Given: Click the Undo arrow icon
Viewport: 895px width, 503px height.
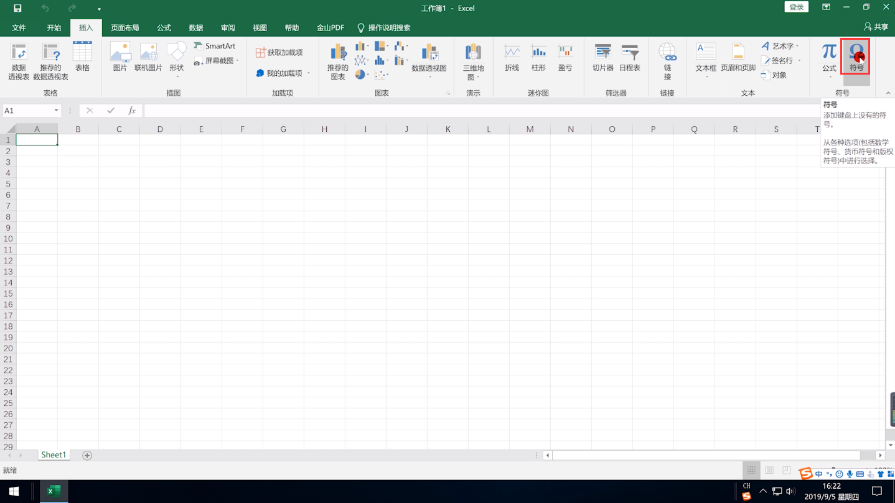Looking at the screenshot, I should (x=45, y=8).
